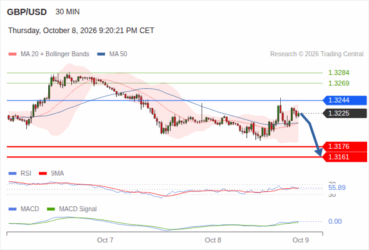Click the blue 1.3244 pivot price tag
Screen dimensions: 369x250
pos(345,101)
